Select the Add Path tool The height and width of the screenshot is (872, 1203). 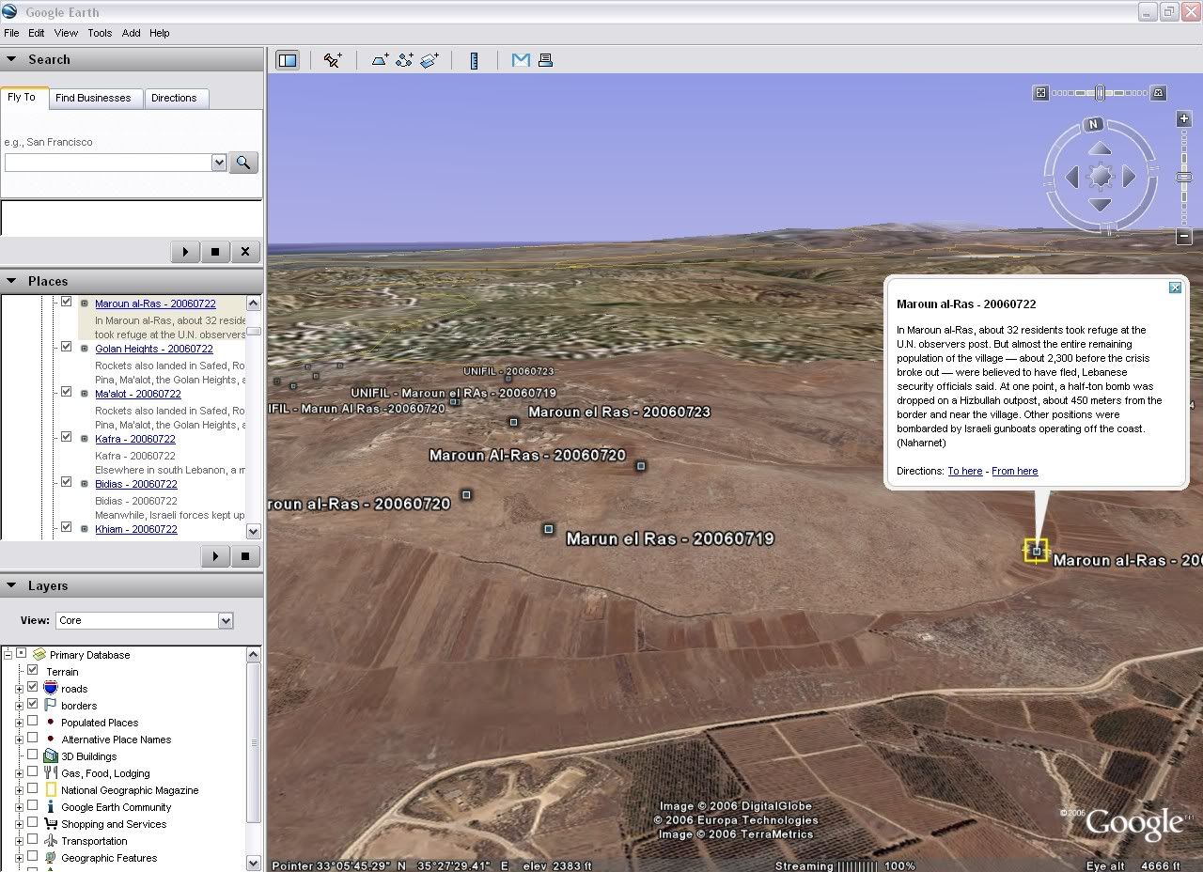pos(404,60)
